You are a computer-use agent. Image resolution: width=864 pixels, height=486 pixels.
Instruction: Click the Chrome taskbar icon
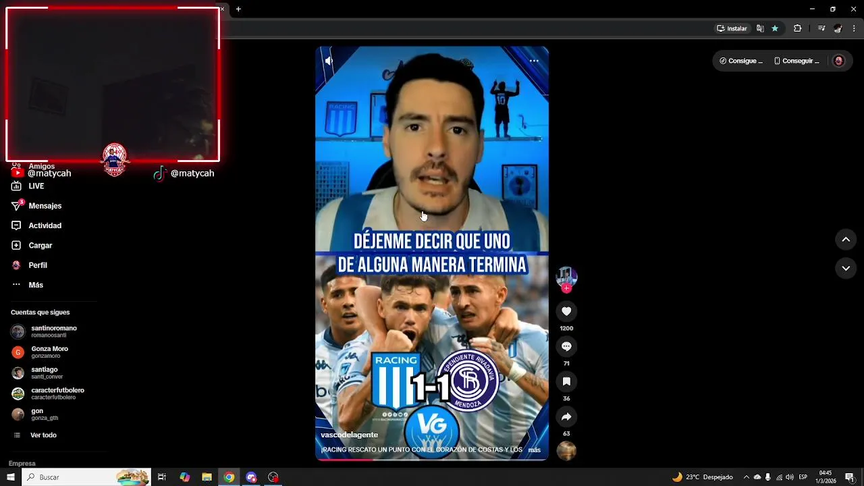click(229, 477)
